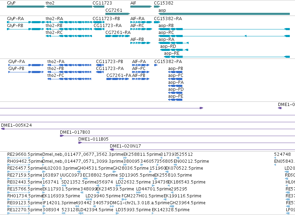
Task: Click the EK142328.5prime EST label
Action: tap(171, 210)
